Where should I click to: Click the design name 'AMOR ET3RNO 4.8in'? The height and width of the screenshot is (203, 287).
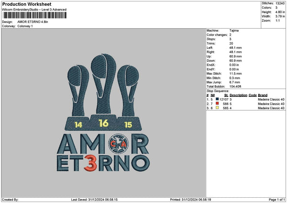33,22
